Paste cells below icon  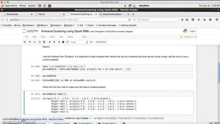(44, 42)
